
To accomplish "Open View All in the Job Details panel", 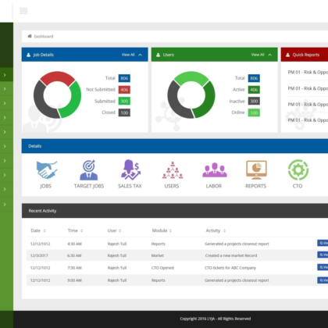I will click(x=128, y=55).
